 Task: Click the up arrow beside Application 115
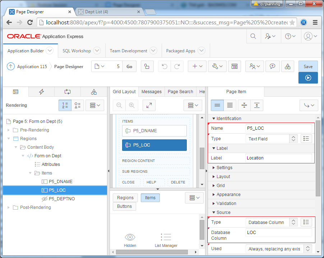click(x=11, y=66)
